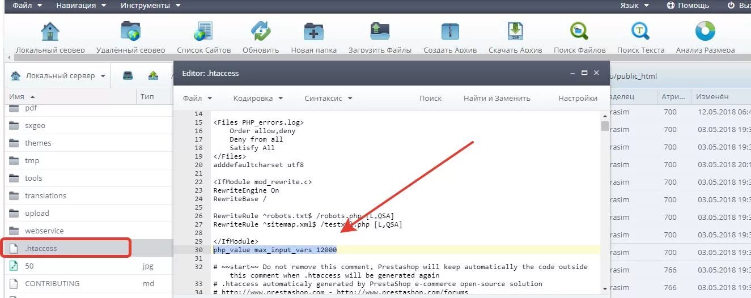This screenshot has width=751, height=298.
Task: Open Поиск Файлов search icon
Action: click(x=579, y=31)
